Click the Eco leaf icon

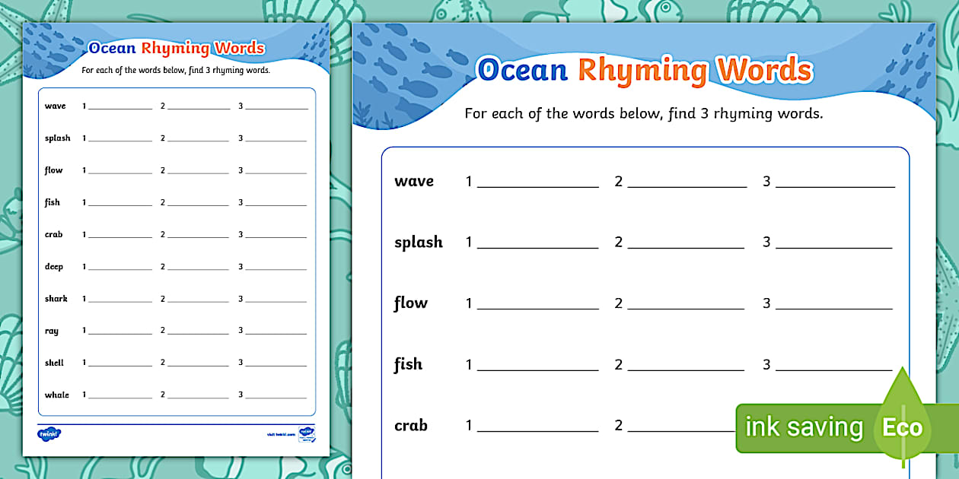(x=902, y=427)
